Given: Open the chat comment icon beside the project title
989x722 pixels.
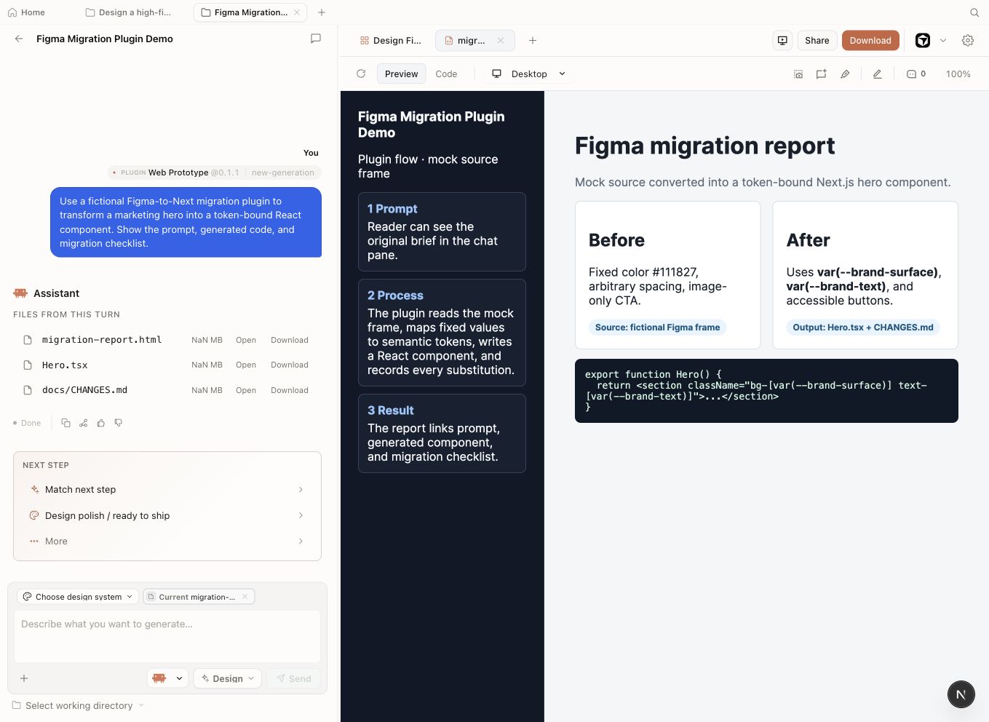Looking at the screenshot, I should click(x=316, y=39).
